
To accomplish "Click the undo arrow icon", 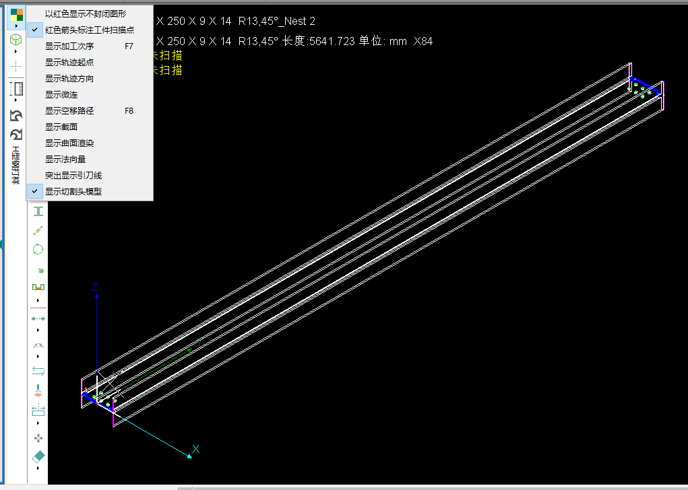I will 16,116.
